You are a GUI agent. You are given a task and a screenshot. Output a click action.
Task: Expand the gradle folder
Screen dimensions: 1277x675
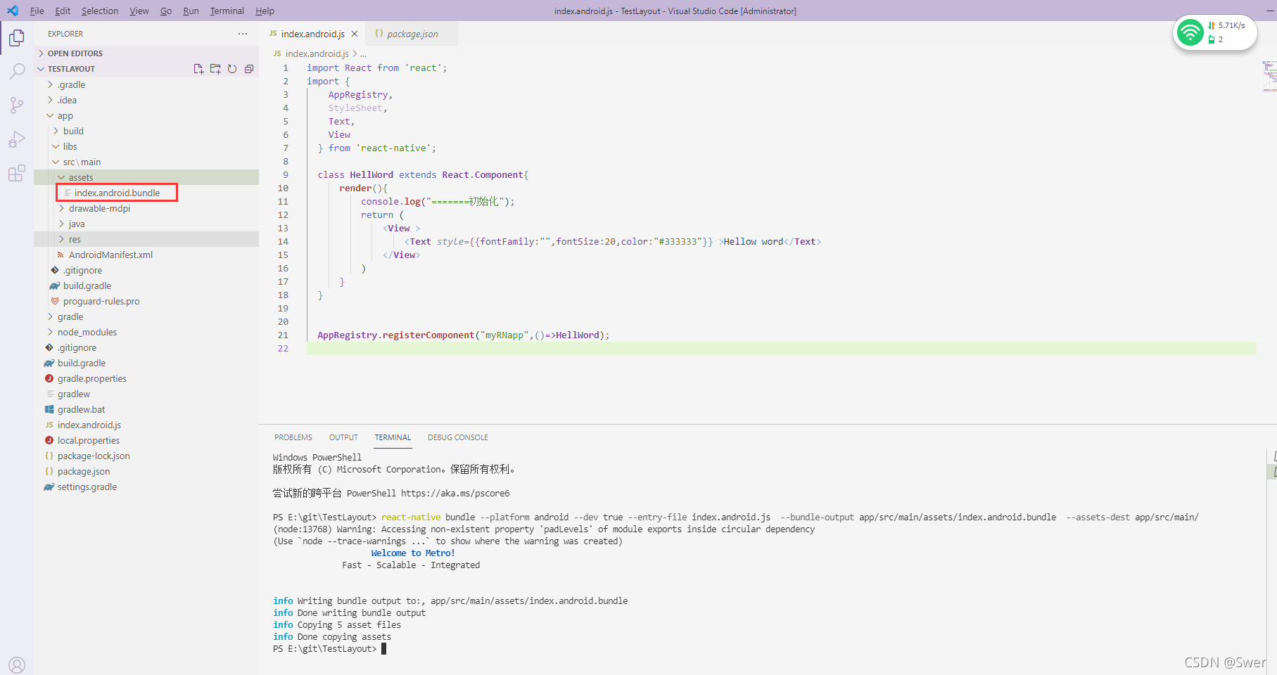(x=146, y=316)
